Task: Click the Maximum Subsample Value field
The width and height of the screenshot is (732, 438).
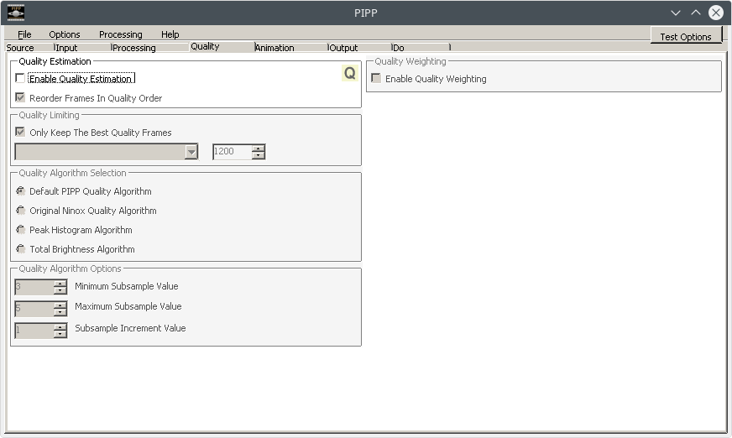Action: pyautogui.click(x=34, y=309)
